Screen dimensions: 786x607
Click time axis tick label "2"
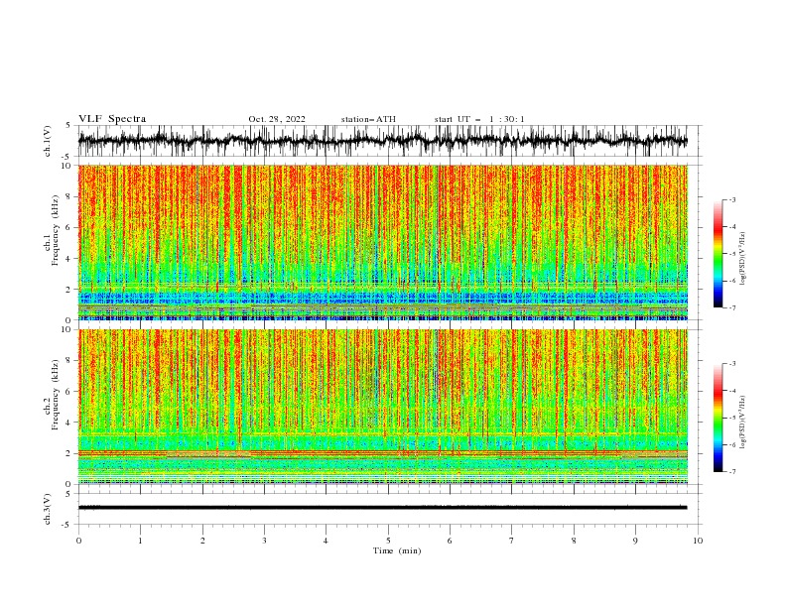pyautogui.click(x=202, y=541)
